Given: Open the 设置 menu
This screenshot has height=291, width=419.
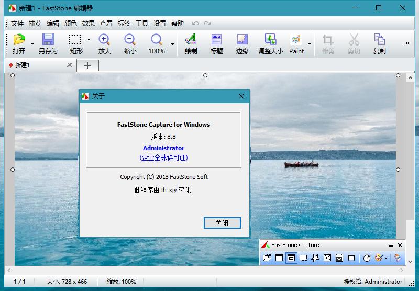Looking at the screenshot, I should (x=160, y=24).
